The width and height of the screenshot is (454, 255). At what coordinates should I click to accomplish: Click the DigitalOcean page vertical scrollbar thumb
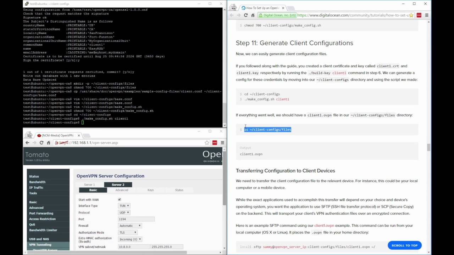point(429,148)
